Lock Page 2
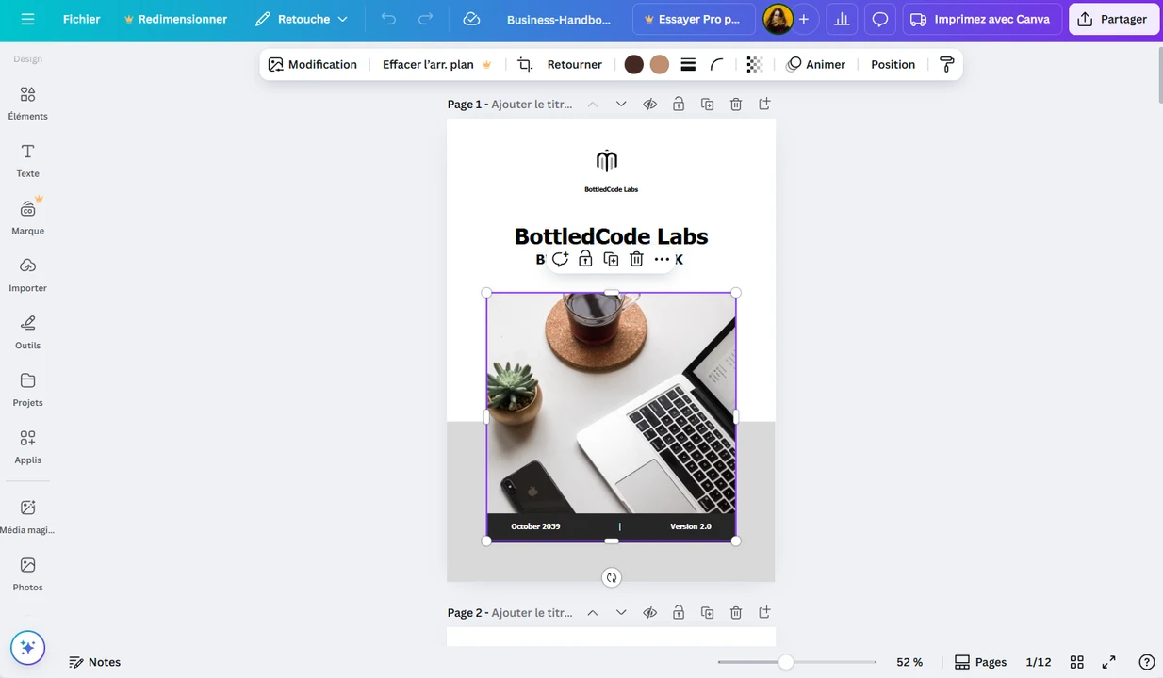 click(x=679, y=613)
